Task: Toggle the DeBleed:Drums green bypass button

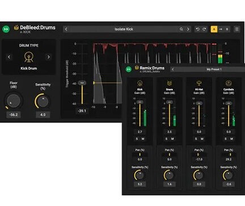Action: [6, 30]
